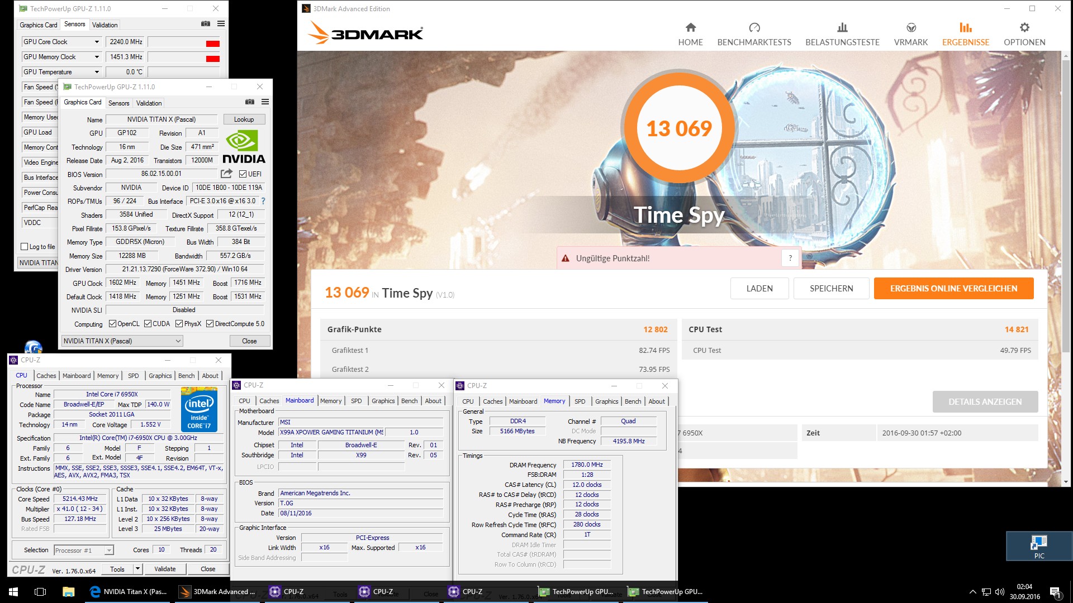Click the Validate button in CPU-Z
This screenshot has width=1073, height=603.
[x=165, y=569]
